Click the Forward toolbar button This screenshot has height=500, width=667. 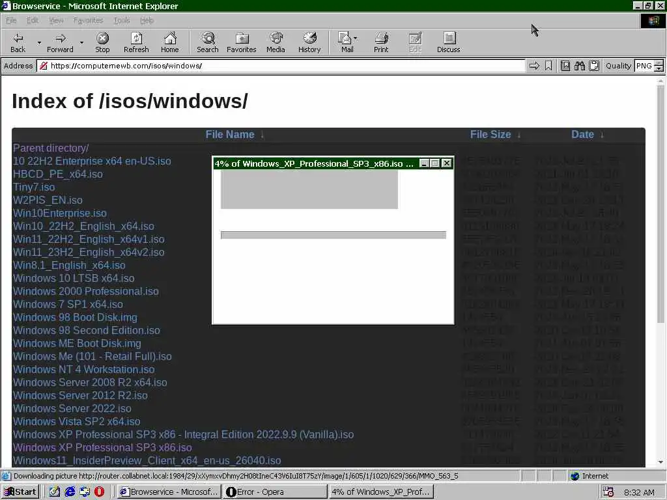(x=60, y=42)
